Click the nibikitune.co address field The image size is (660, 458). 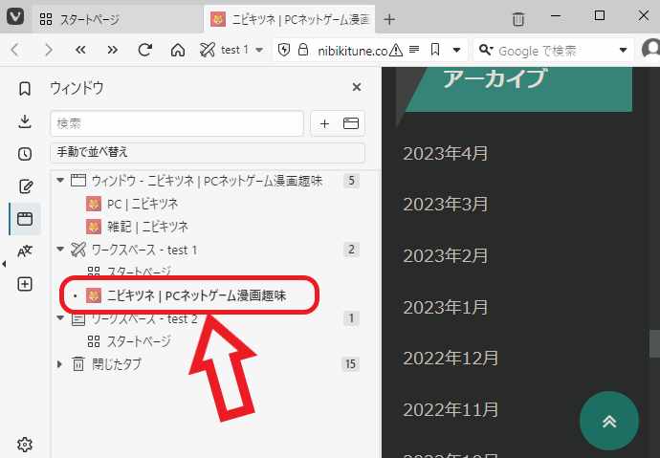click(352, 51)
